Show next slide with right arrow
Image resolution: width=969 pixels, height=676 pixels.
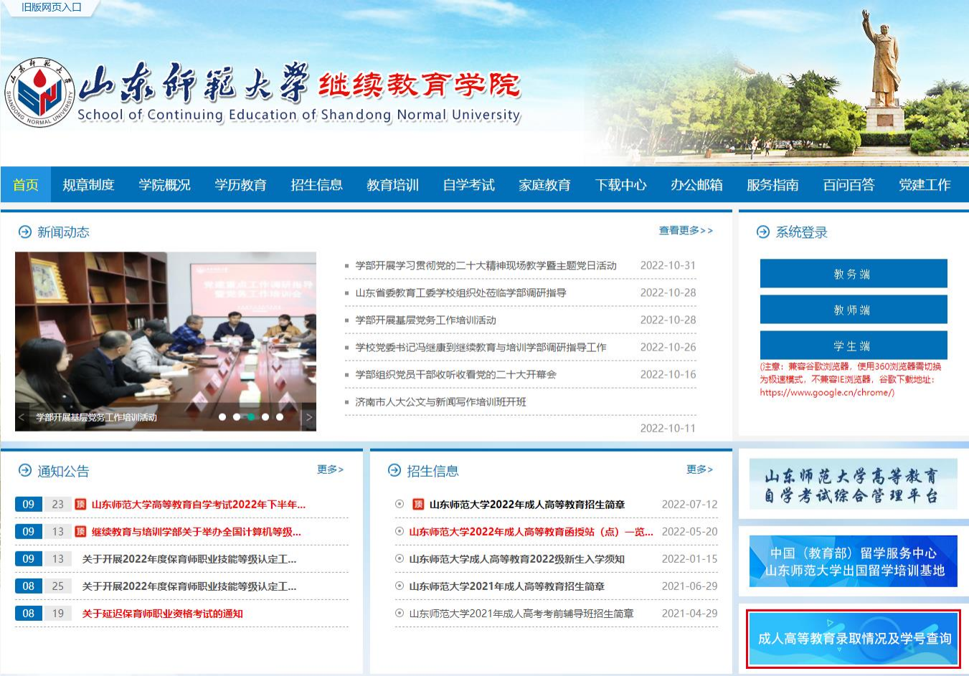coord(309,417)
